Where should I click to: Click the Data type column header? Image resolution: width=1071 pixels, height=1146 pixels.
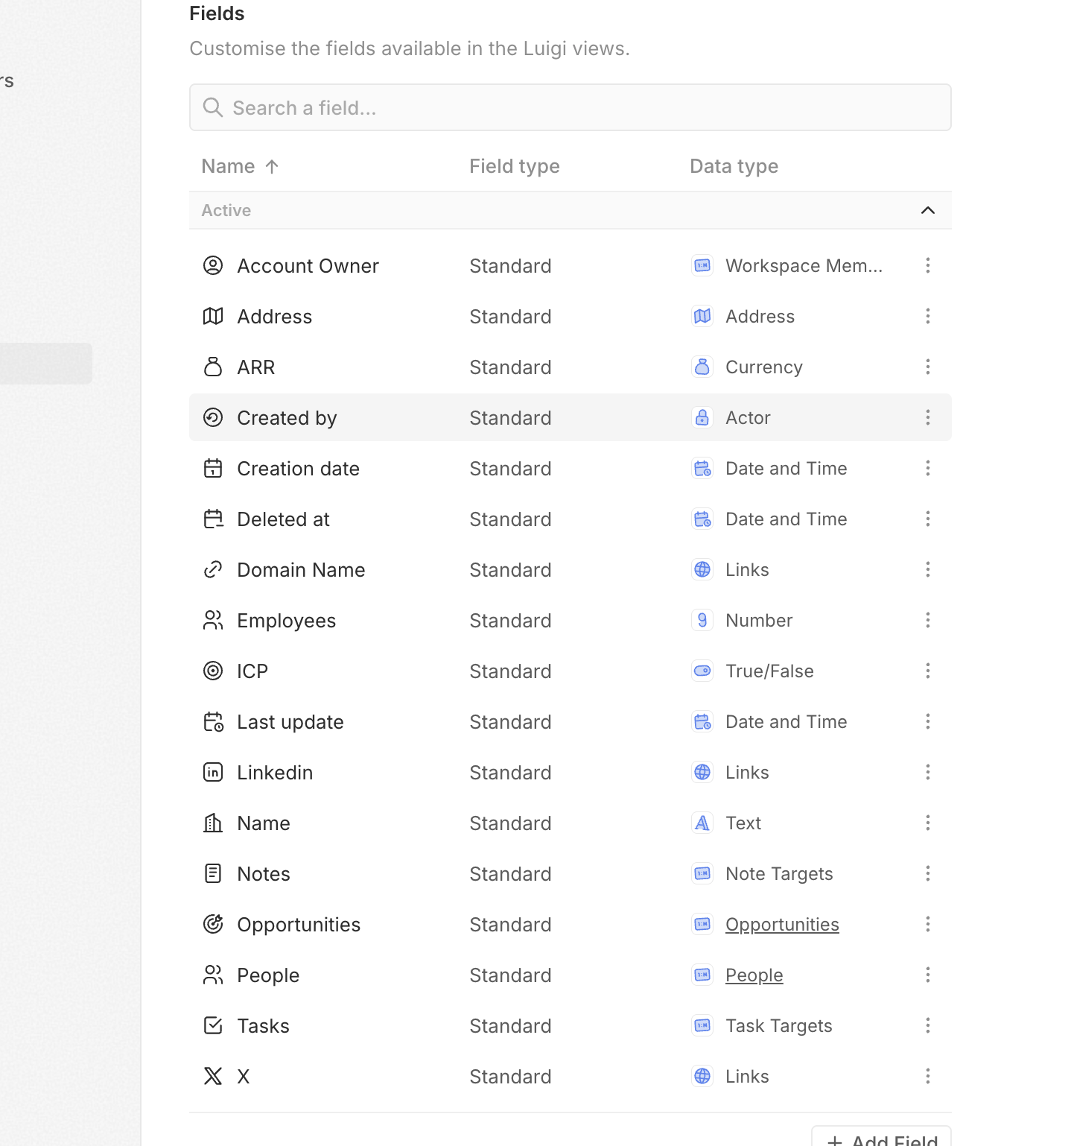(734, 166)
